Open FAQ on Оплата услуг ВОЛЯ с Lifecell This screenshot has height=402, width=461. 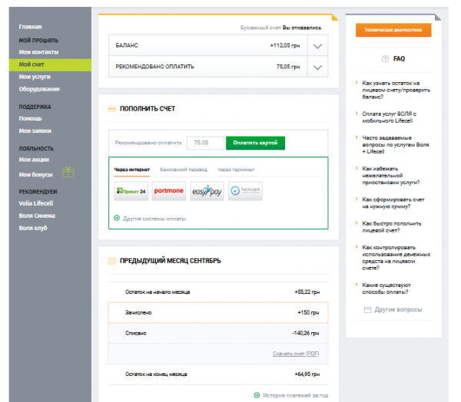389,117
